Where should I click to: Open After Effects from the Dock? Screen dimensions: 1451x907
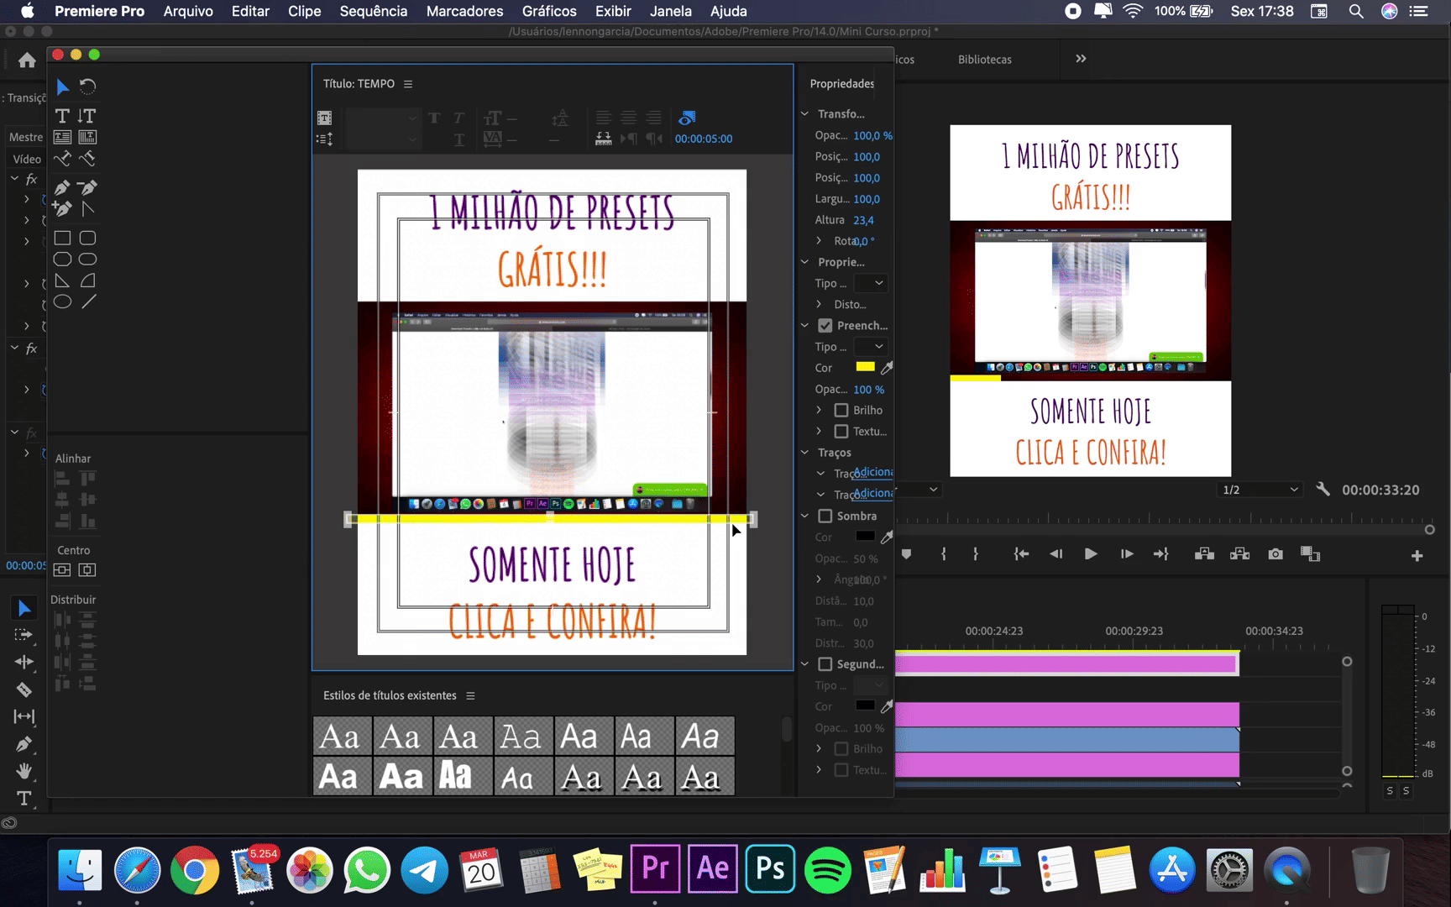click(712, 869)
